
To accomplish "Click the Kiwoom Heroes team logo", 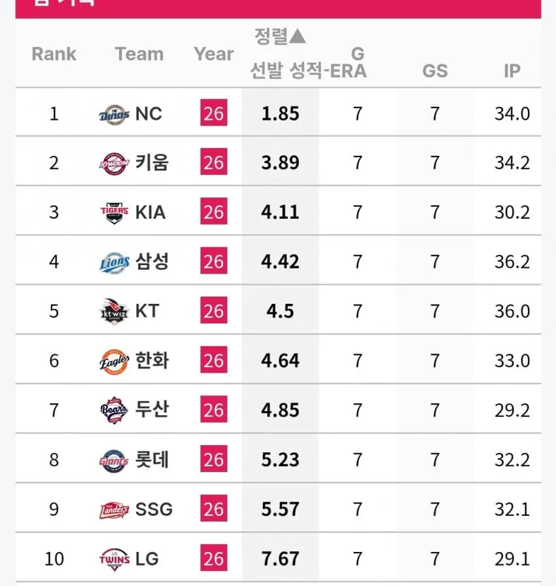I will tap(114, 163).
